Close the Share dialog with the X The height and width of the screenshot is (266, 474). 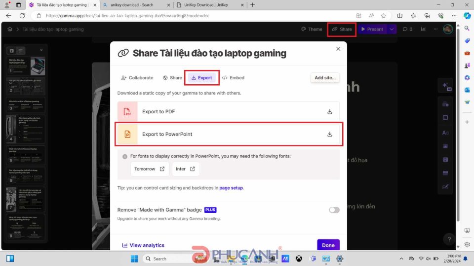click(x=338, y=49)
